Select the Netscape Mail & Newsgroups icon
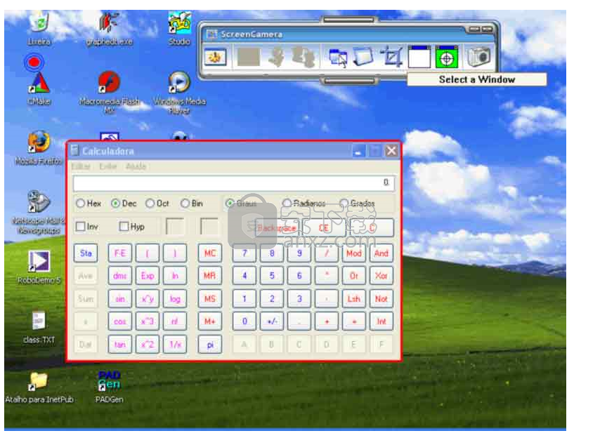 38,213
